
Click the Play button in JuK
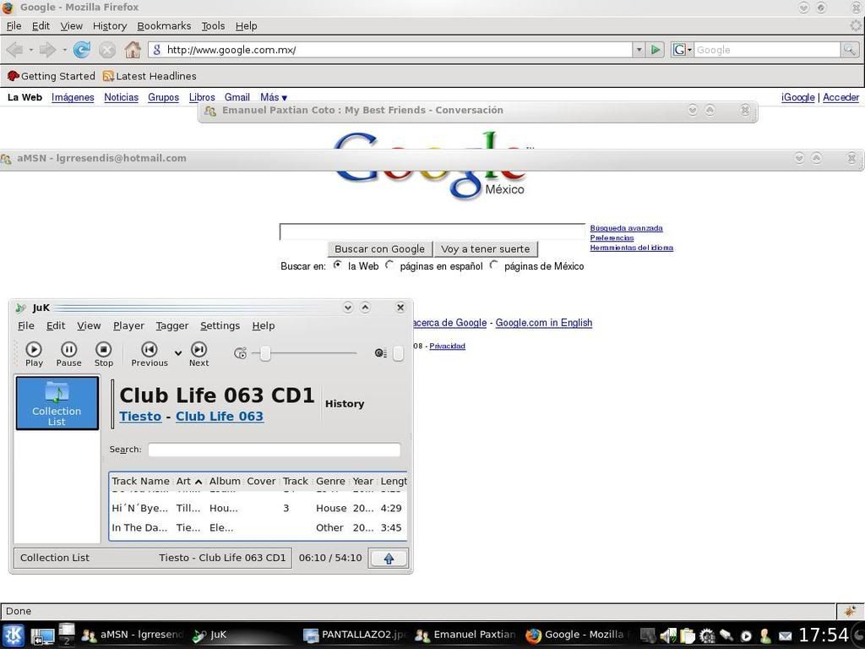pos(34,354)
